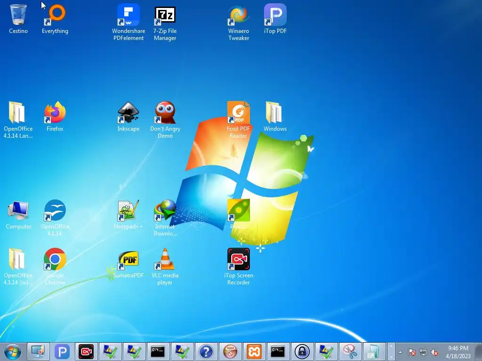The height and width of the screenshot is (361, 482).
Task: Click the taskbar overflow scroll control
Action: pos(391,352)
